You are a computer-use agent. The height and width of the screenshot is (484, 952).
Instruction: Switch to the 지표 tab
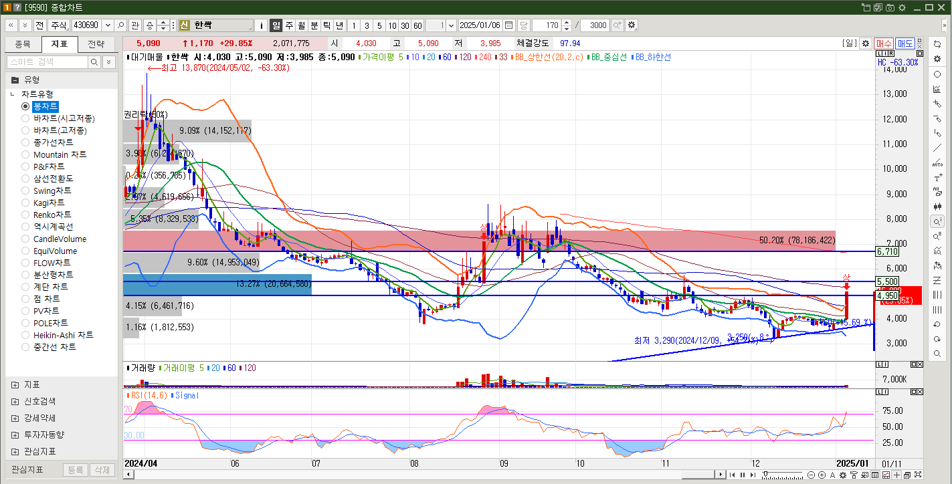coord(59,44)
